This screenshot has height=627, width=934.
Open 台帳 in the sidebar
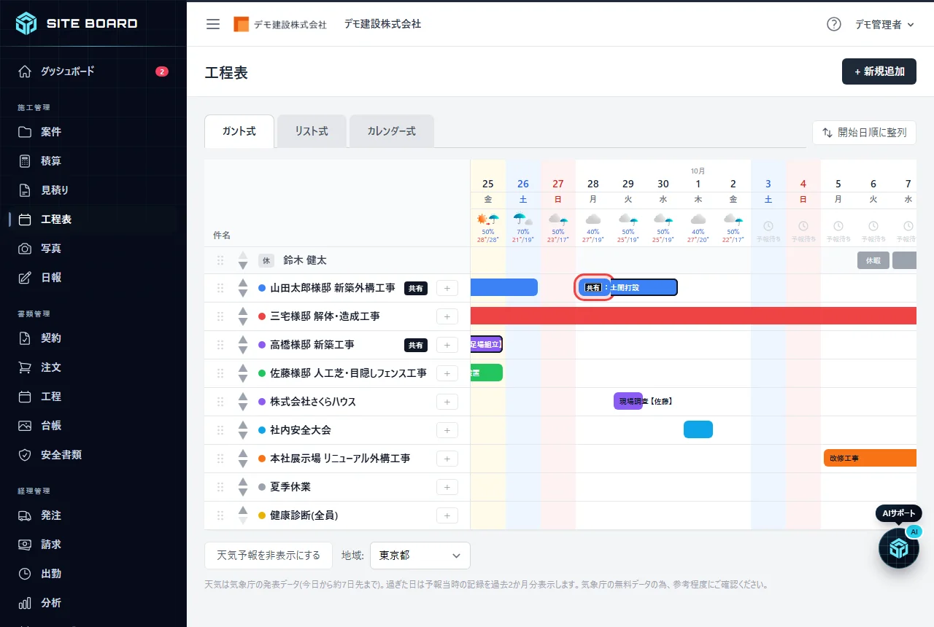tap(93, 426)
